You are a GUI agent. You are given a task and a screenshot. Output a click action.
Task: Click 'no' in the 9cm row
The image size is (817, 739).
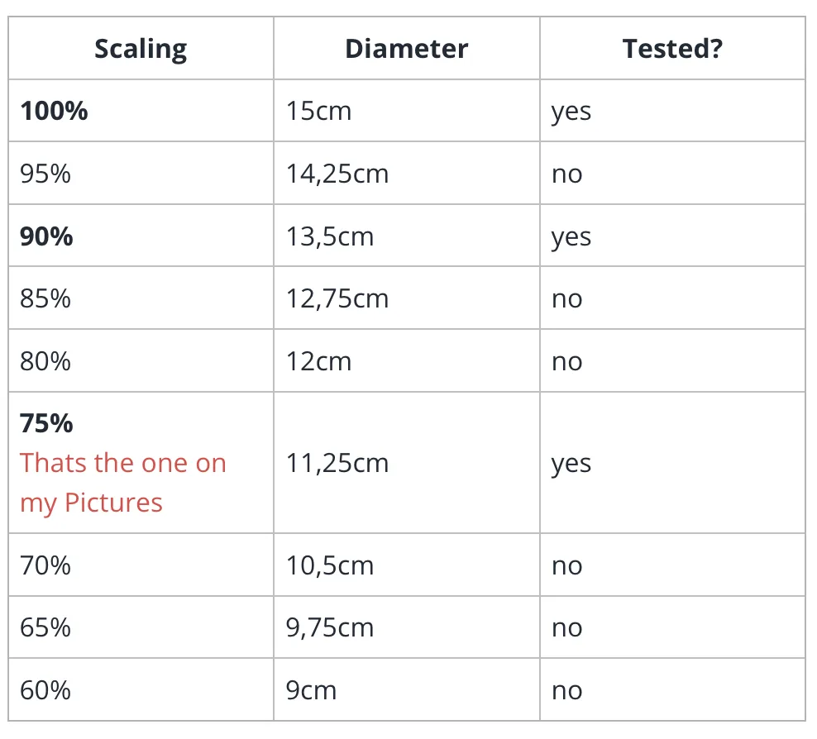pyautogui.click(x=567, y=690)
